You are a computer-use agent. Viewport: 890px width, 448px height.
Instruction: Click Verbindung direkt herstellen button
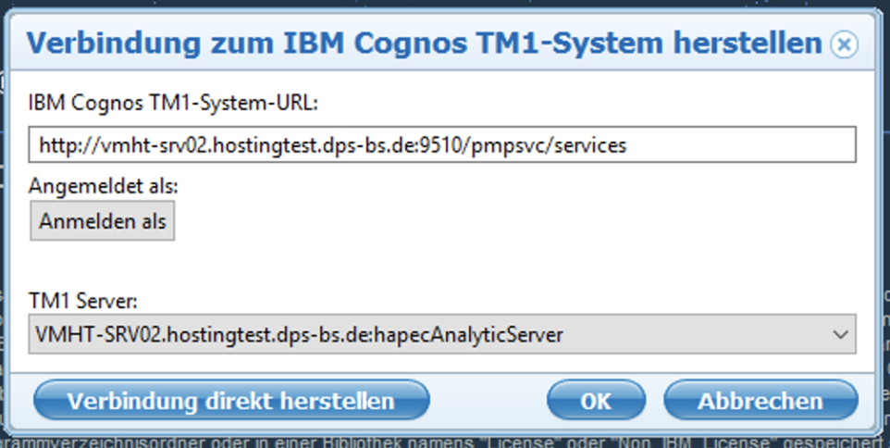[x=231, y=401]
